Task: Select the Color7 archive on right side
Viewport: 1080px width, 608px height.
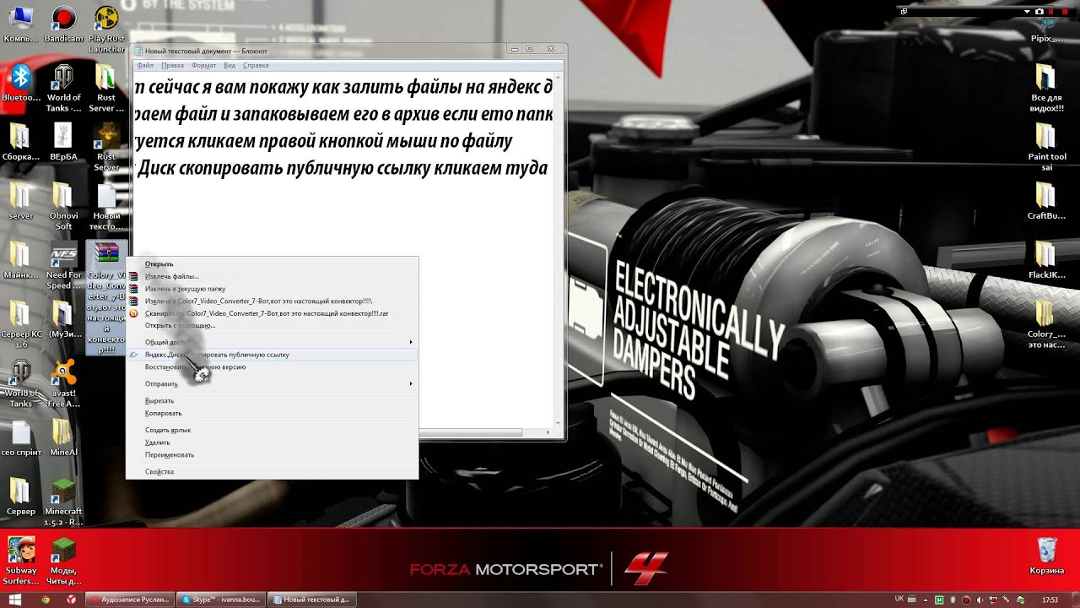Action: coord(1046,324)
